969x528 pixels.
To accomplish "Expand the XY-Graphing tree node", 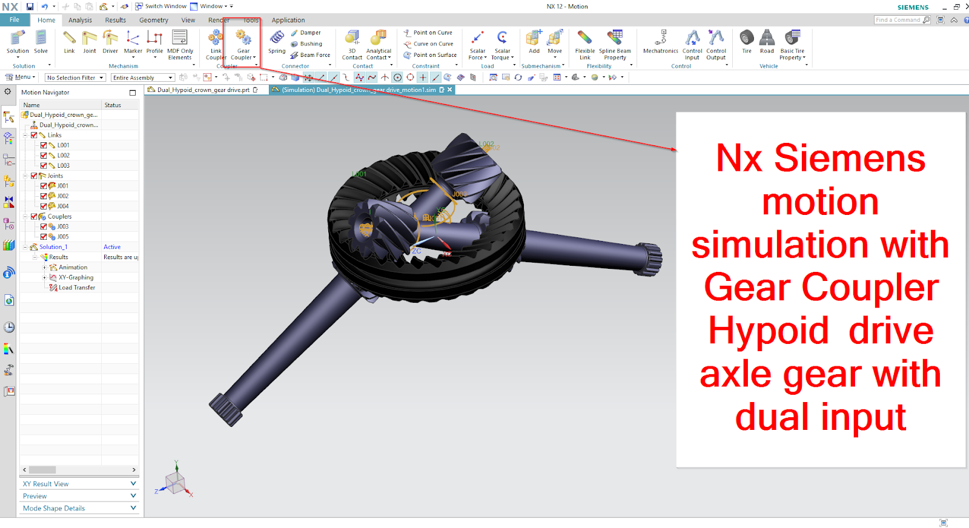I will tap(44, 277).
